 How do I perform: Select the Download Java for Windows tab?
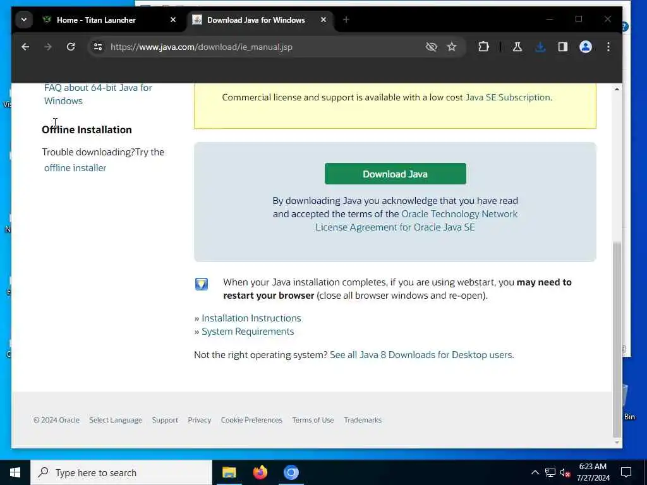click(x=256, y=20)
